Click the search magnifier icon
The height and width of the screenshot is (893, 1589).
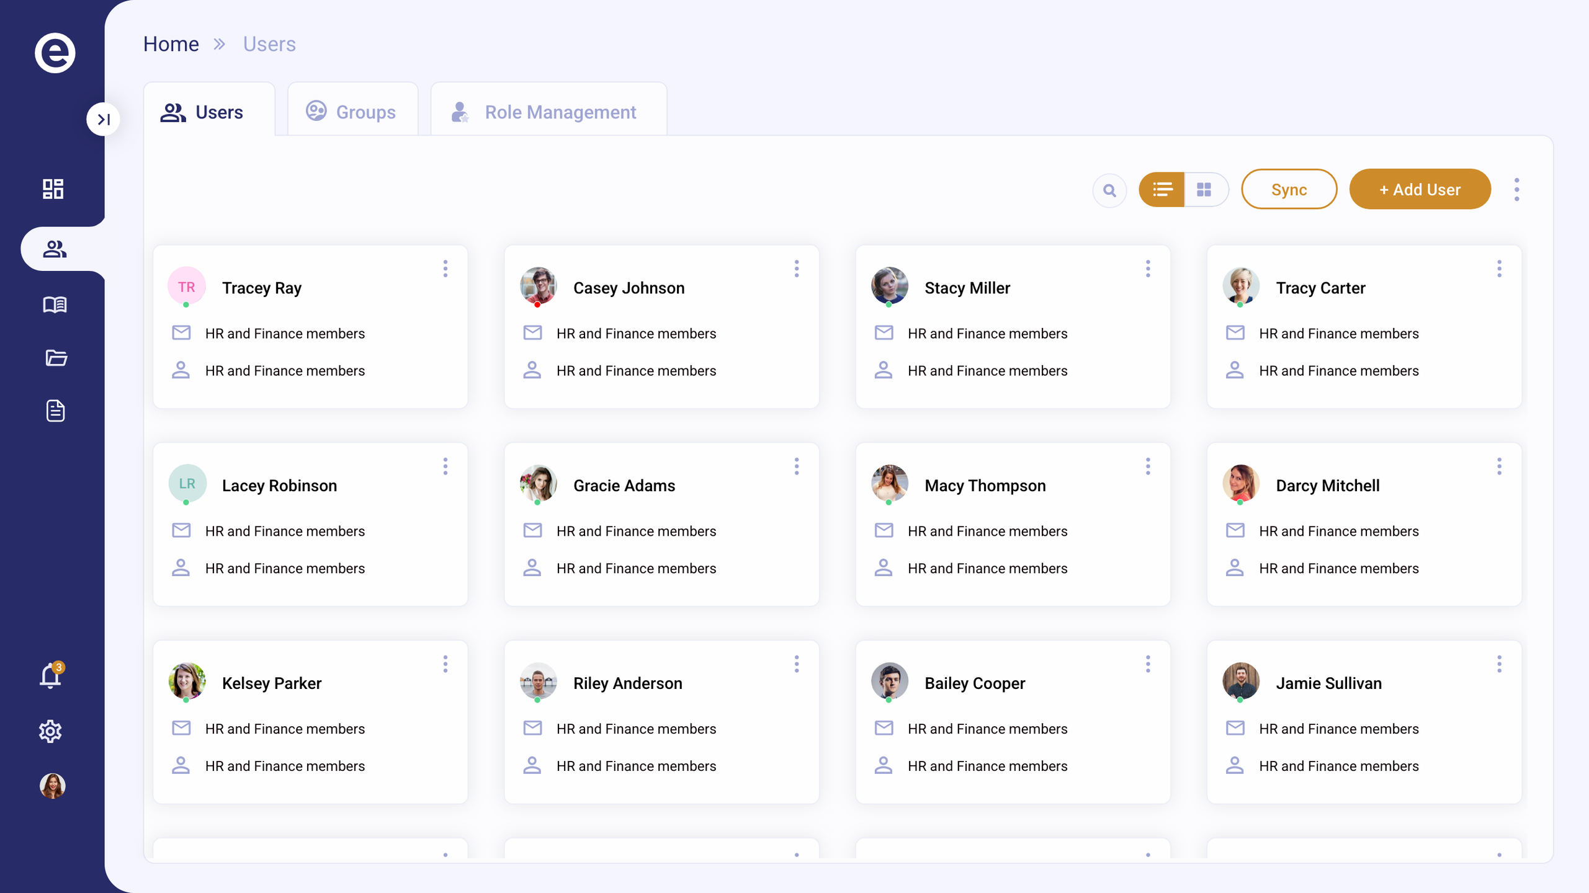point(1109,190)
